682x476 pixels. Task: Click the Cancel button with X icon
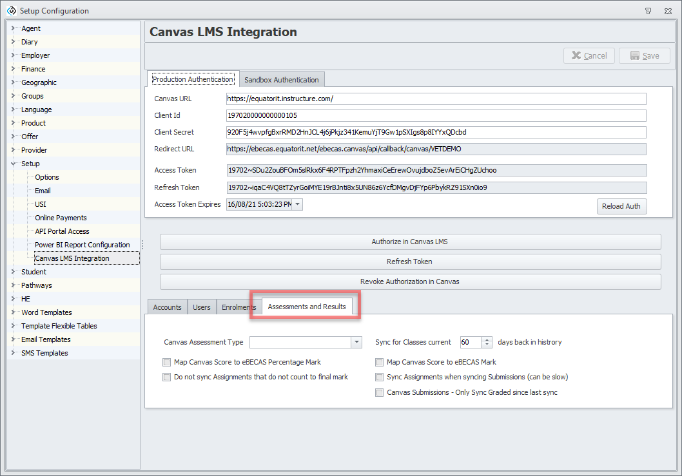tap(589, 56)
